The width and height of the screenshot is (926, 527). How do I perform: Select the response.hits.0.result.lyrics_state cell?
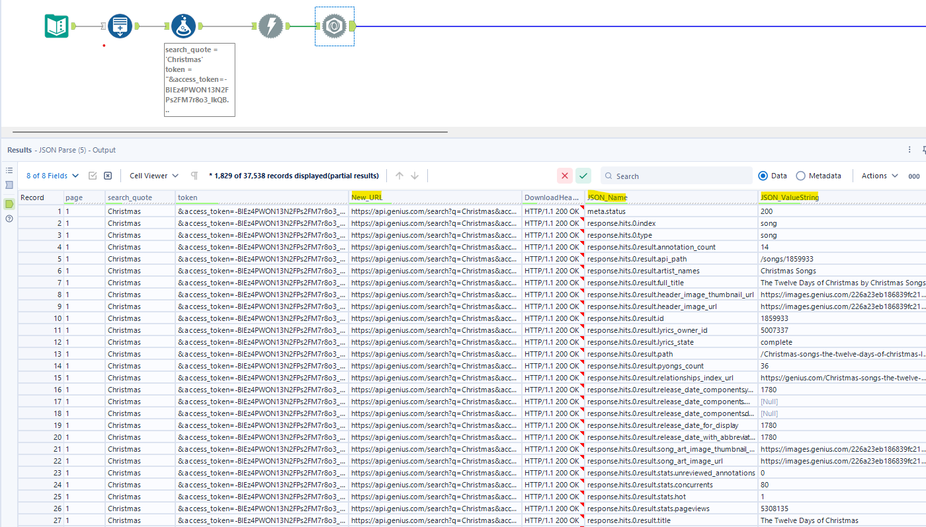pyautogui.click(x=672, y=342)
